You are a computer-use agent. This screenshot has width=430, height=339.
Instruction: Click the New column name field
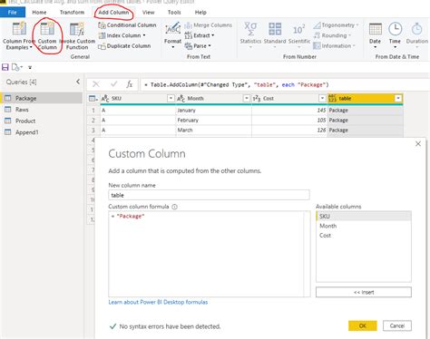[209, 195]
